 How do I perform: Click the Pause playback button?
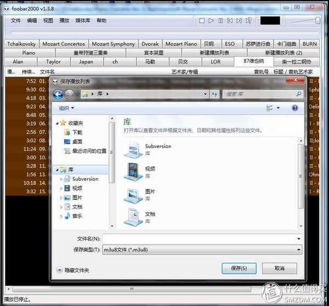tap(220, 21)
